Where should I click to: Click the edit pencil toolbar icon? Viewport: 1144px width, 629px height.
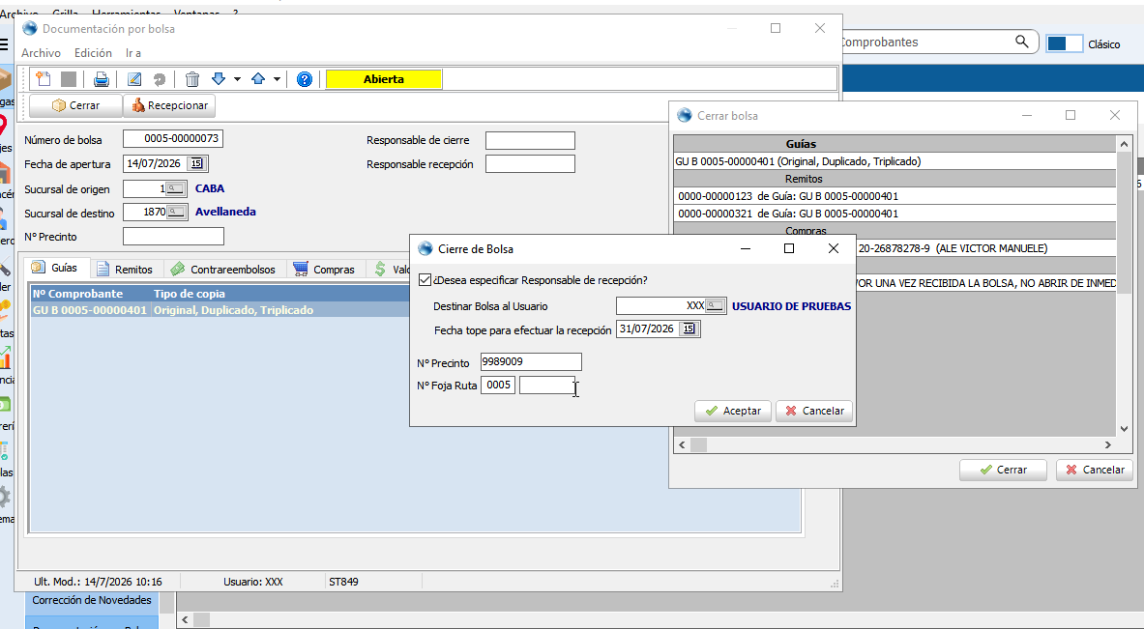pyautogui.click(x=134, y=78)
